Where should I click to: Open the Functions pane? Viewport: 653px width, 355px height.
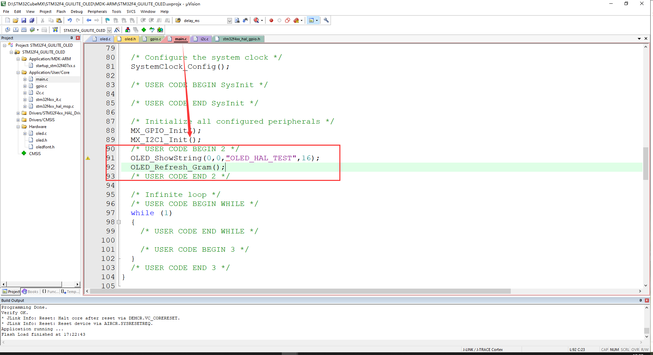50,291
